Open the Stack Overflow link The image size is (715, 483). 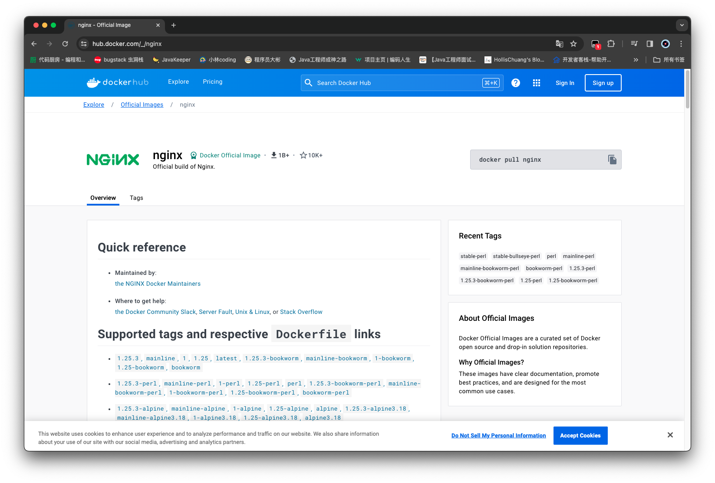click(x=301, y=312)
